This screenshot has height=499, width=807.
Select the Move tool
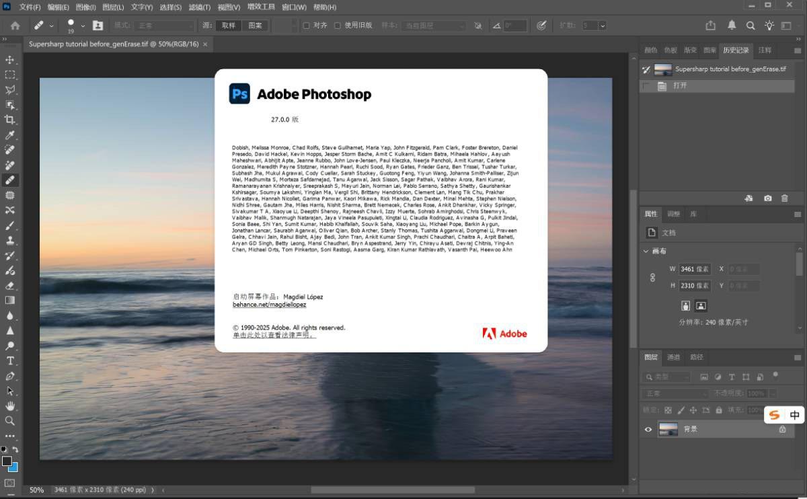10,60
